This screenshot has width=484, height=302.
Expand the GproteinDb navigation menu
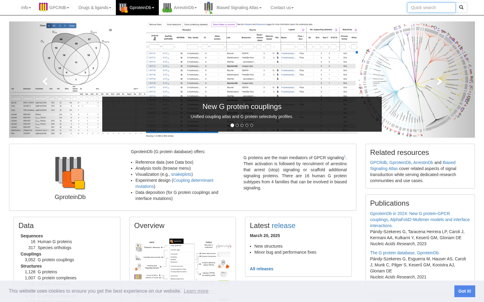coord(137,8)
